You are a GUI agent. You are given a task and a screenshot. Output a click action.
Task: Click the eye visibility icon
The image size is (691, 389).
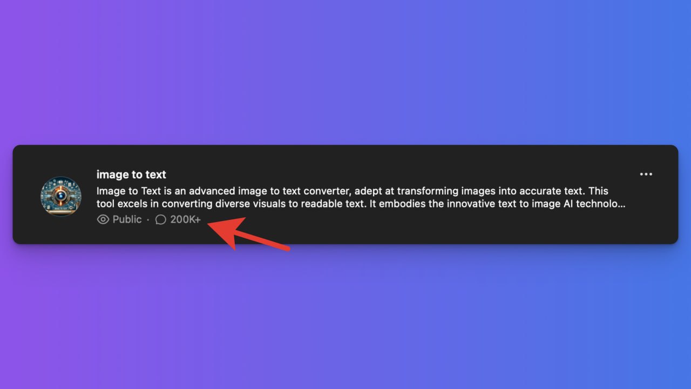pyautogui.click(x=103, y=219)
